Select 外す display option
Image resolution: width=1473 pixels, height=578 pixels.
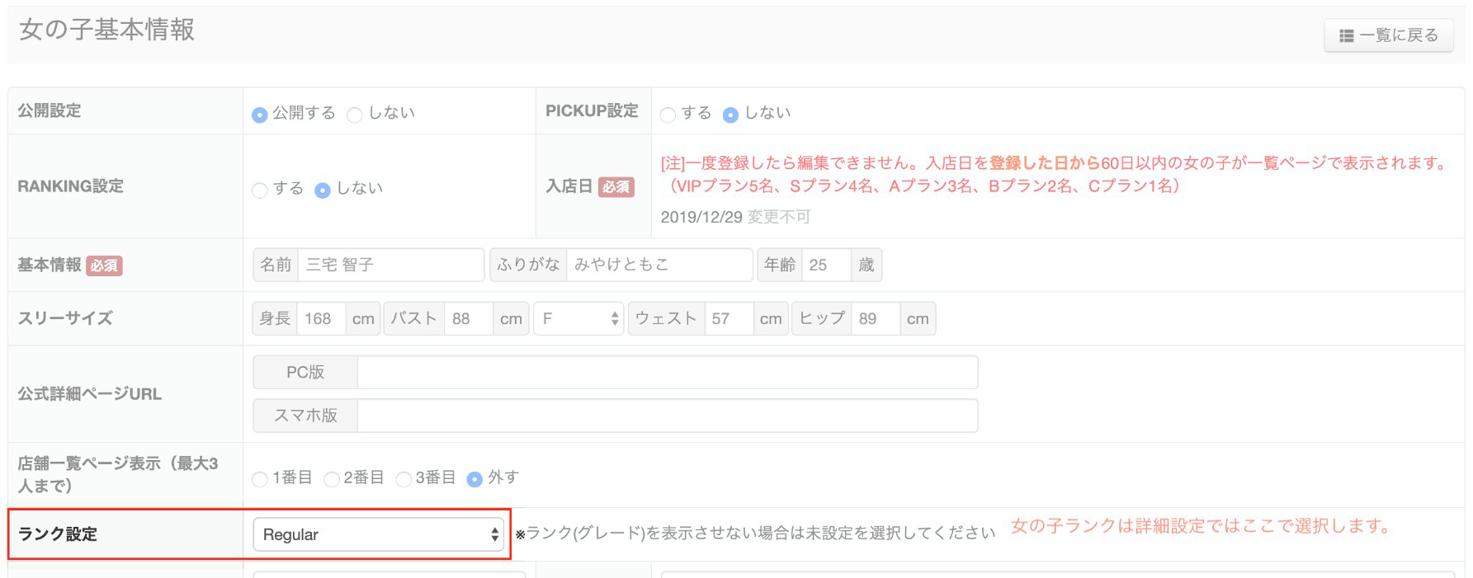pyautogui.click(x=474, y=479)
